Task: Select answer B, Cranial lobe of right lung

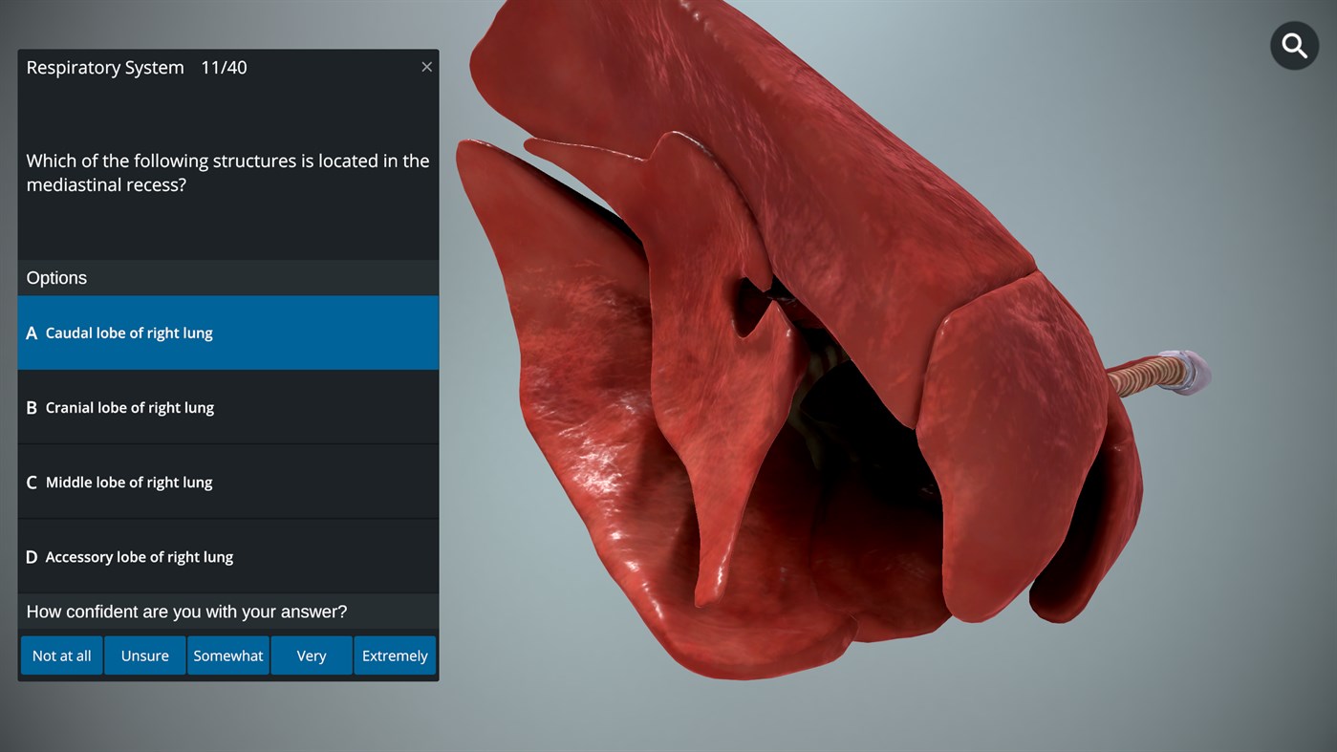Action: [x=227, y=407]
